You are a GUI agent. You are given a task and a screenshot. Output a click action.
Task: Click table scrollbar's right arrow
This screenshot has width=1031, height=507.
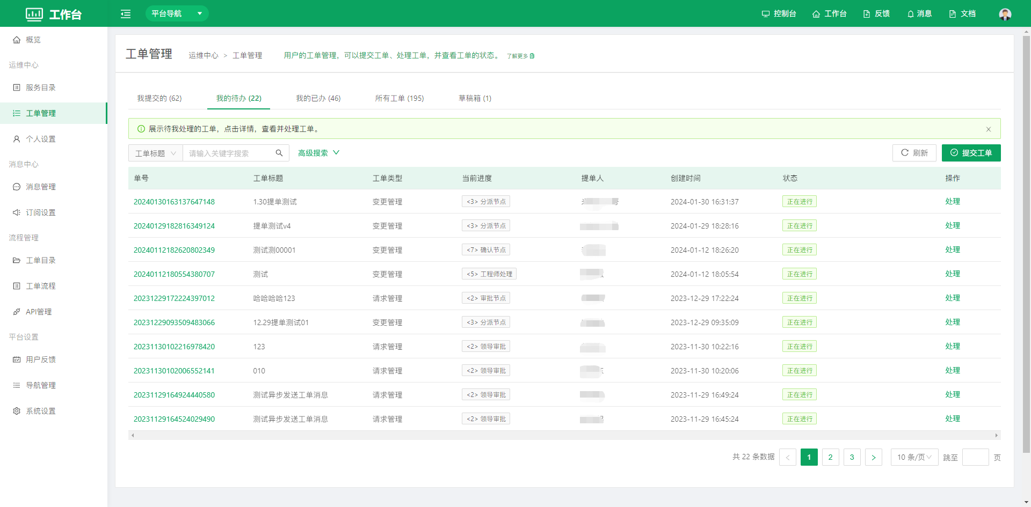pos(997,435)
